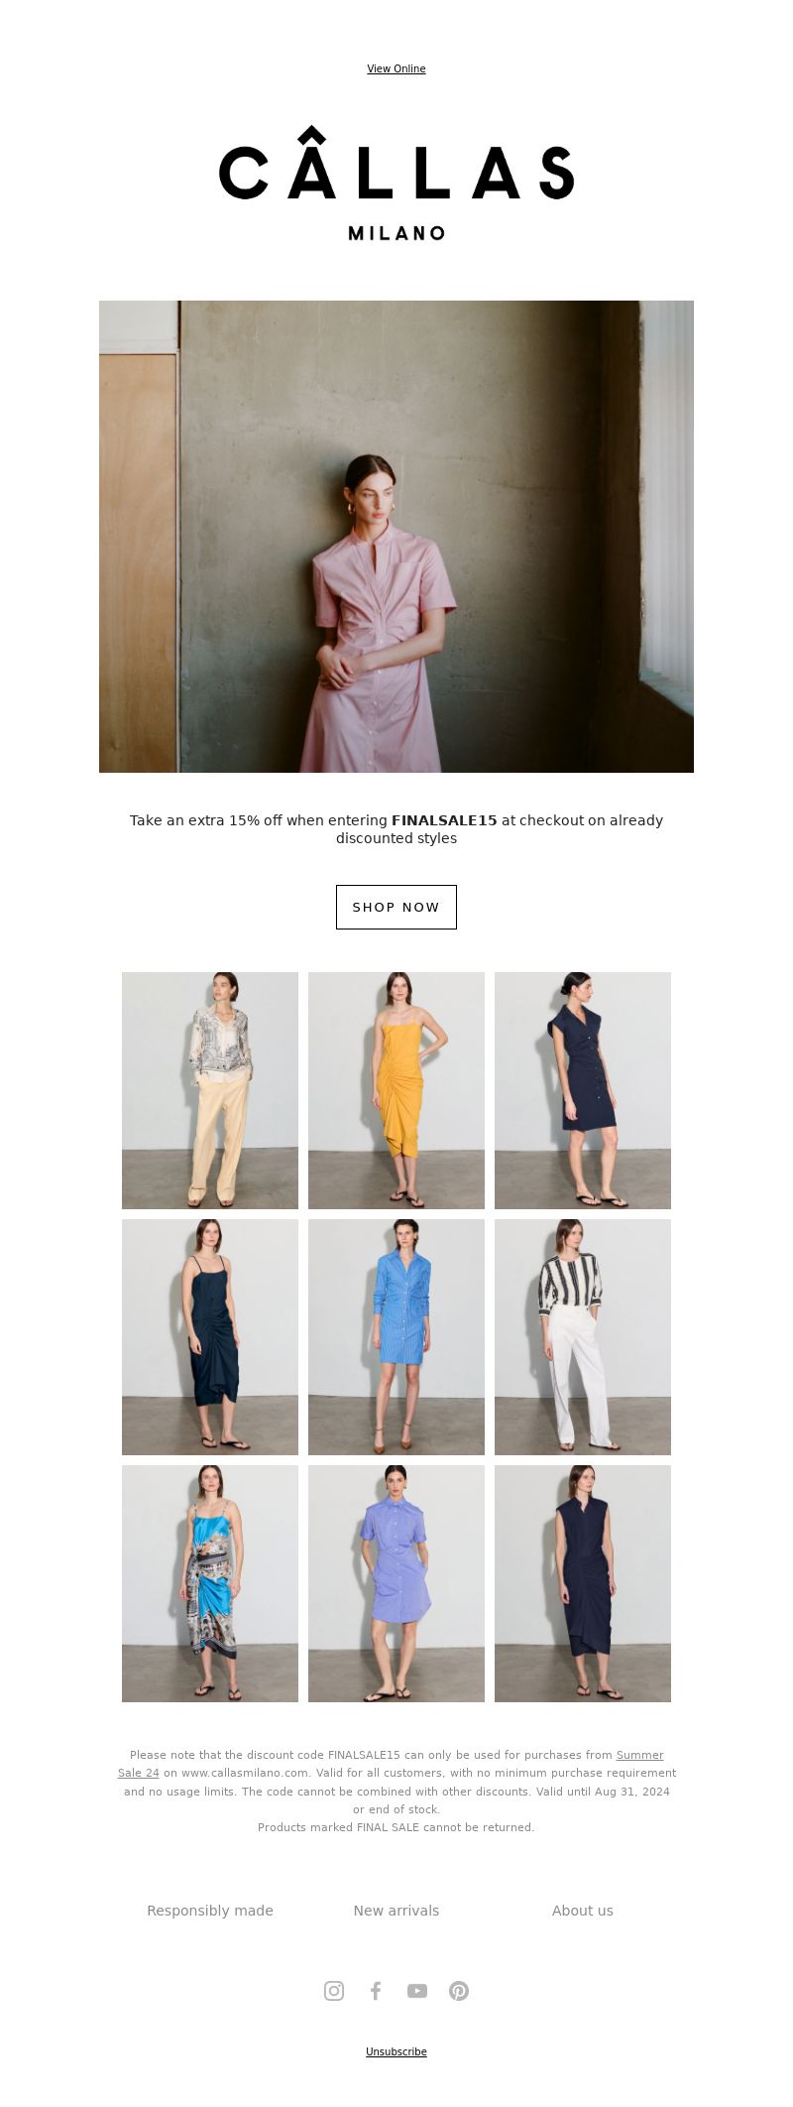The width and height of the screenshot is (793, 2107).
Task: Open the Instagram icon in footer
Action: click(334, 1990)
